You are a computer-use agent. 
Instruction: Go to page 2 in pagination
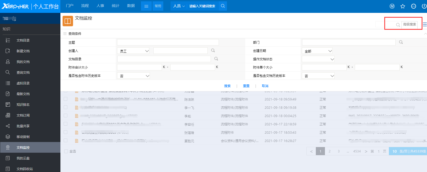330,151
